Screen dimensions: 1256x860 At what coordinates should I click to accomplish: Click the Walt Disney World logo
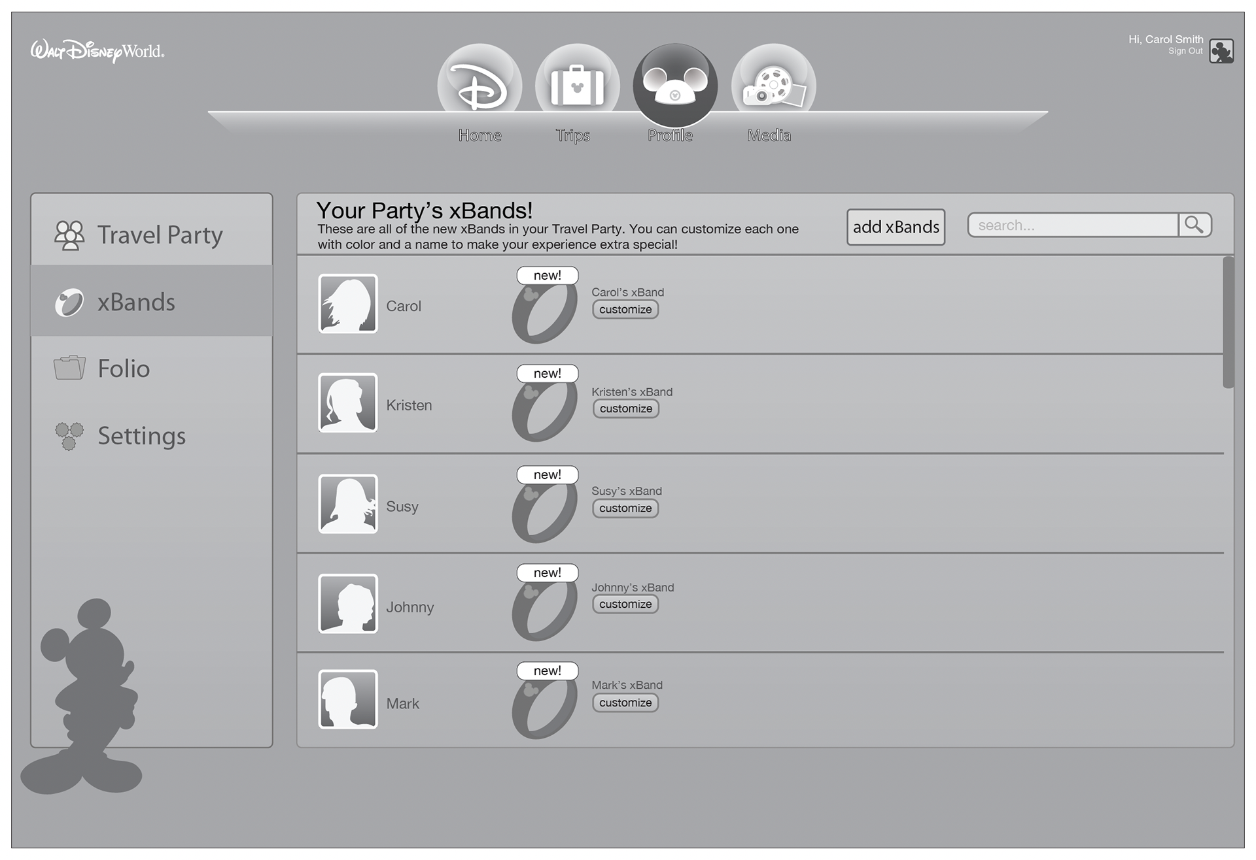click(97, 51)
